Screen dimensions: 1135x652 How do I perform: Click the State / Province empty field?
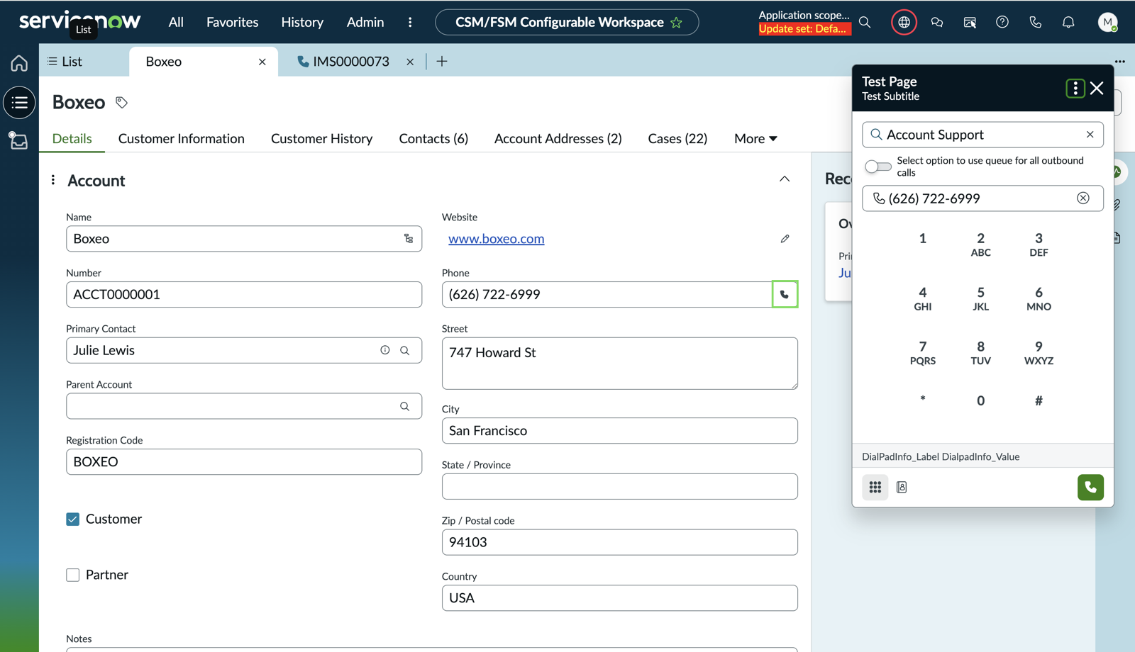620,487
